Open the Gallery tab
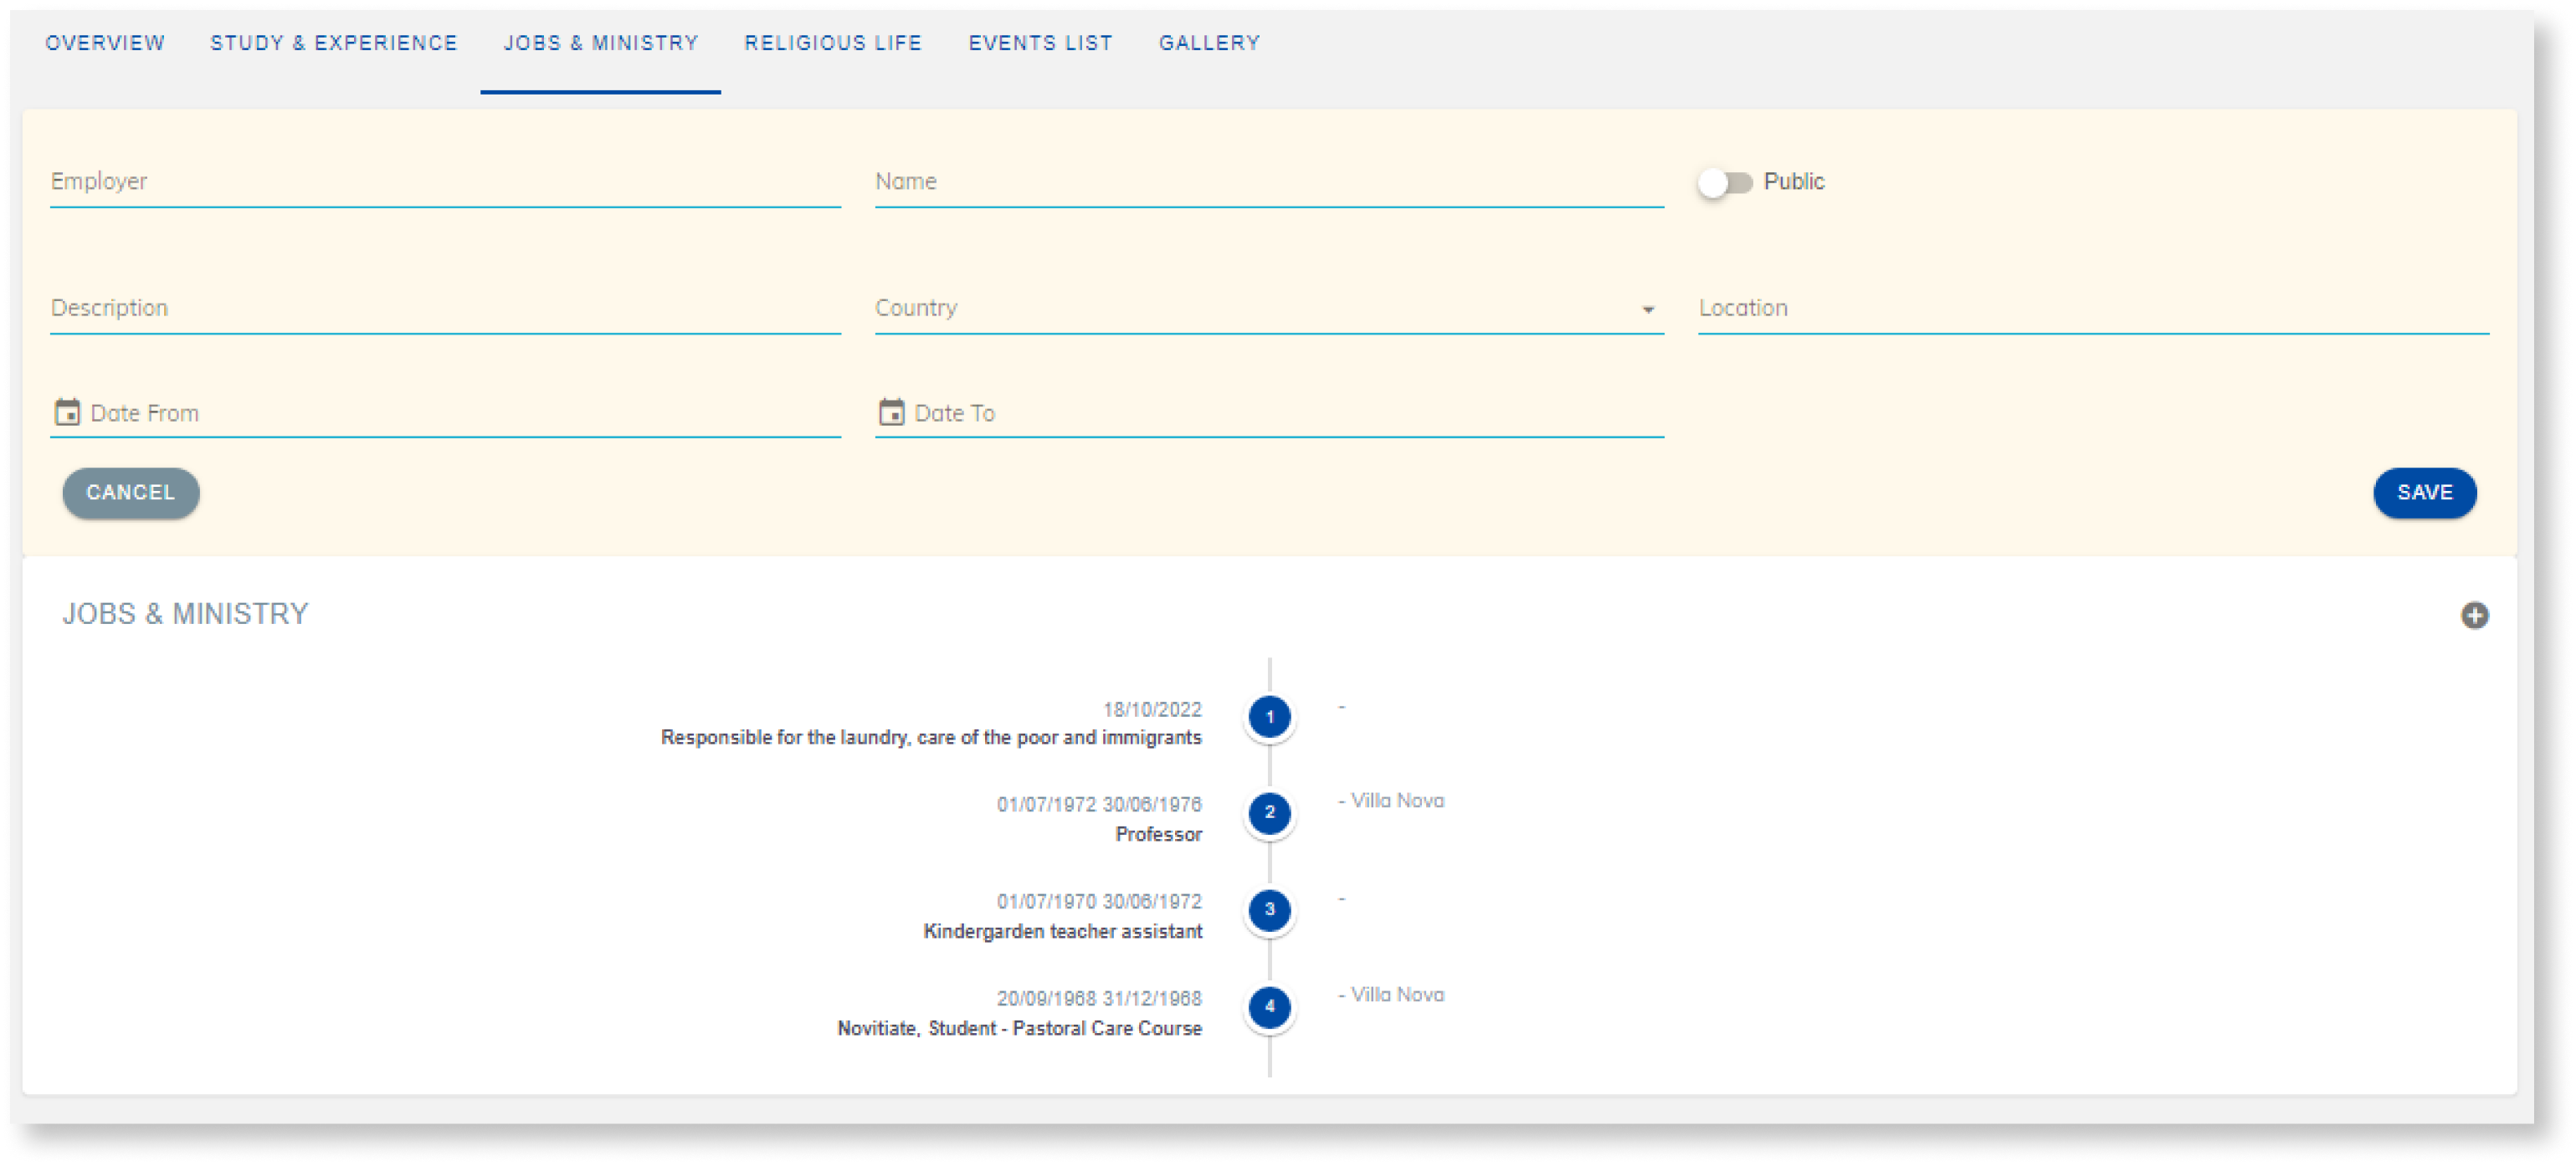This screenshot has width=2576, height=1166. [x=1209, y=42]
